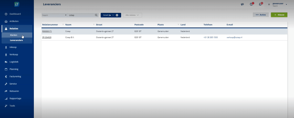Open the Acties button menu

(x=261, y=15)
